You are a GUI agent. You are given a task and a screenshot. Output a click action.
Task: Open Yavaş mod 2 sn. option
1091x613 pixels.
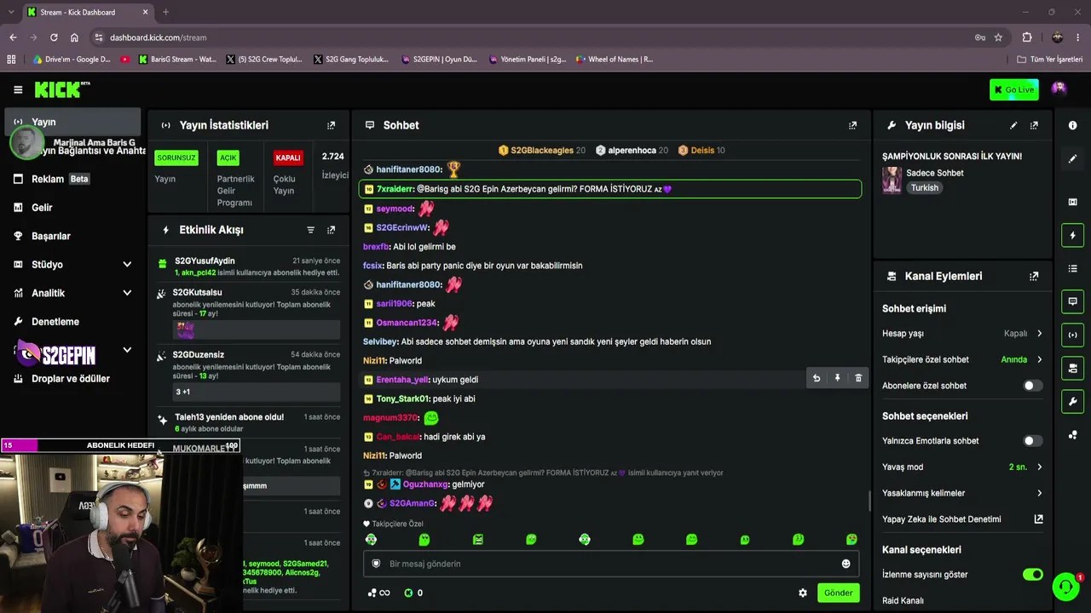click(x=1025, y=467)
